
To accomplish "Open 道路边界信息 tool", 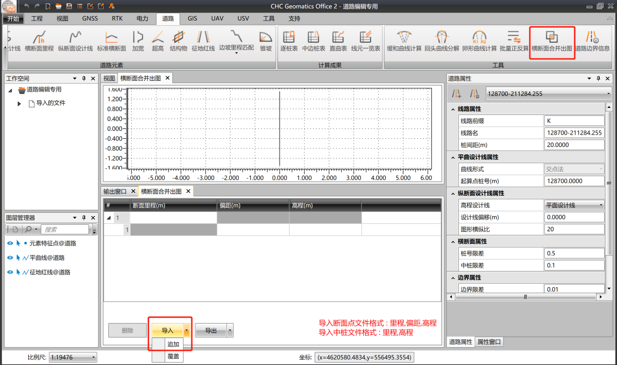I will (x=592, y=41).
